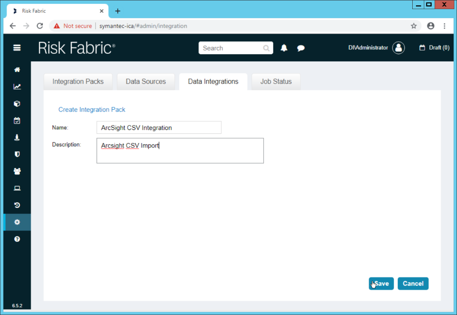457x315 pixels.
Task: View notifications via the bell icon
Action: tap(284, 48)
